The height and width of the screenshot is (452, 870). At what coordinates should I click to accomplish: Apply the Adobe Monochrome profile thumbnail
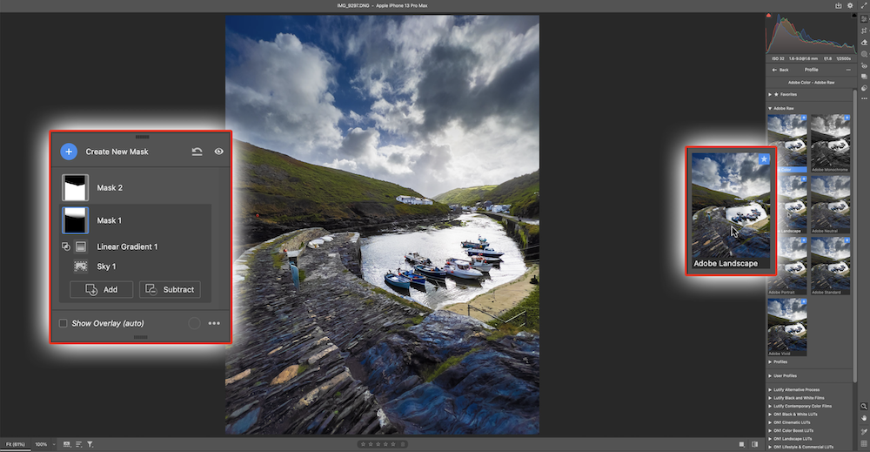[831, 143]
